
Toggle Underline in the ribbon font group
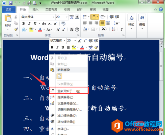pos(35,24)
